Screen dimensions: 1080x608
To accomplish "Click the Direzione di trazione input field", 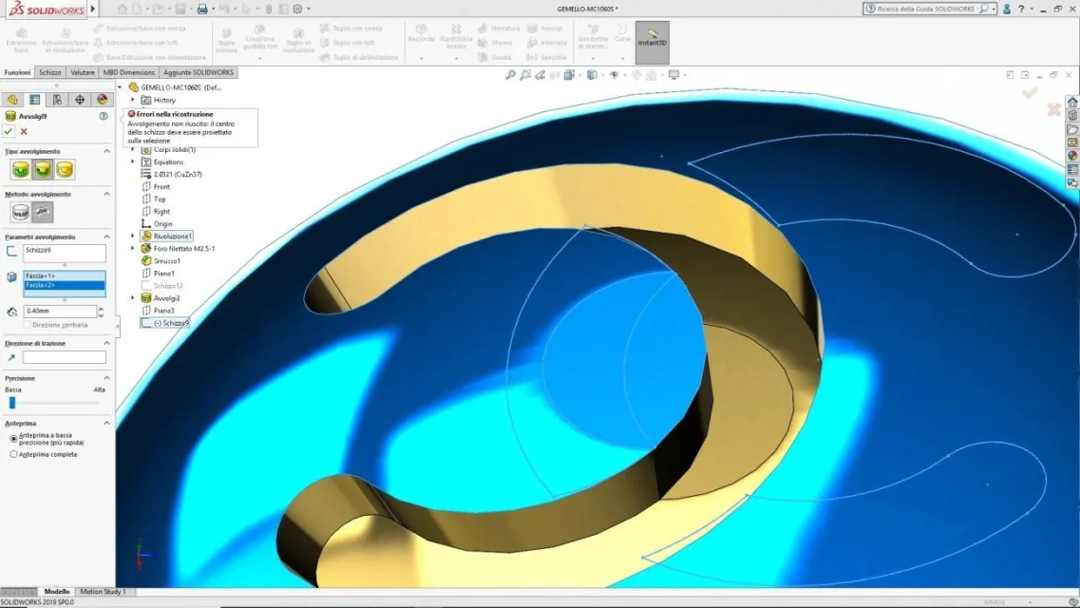I will click(64, 356).
